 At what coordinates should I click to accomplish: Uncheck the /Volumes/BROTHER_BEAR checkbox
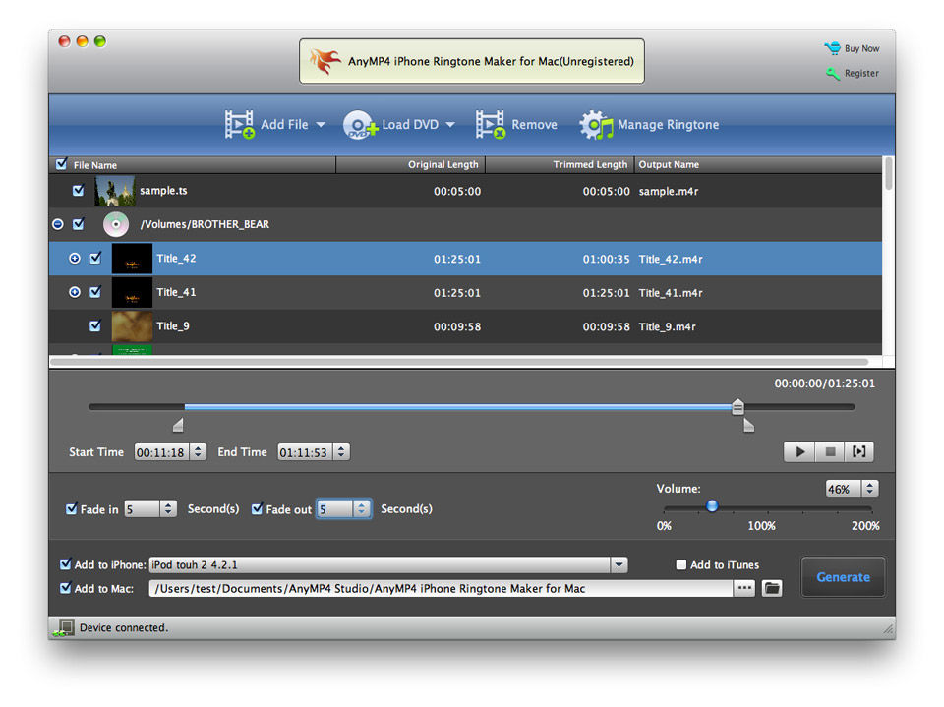pos(79,224)
